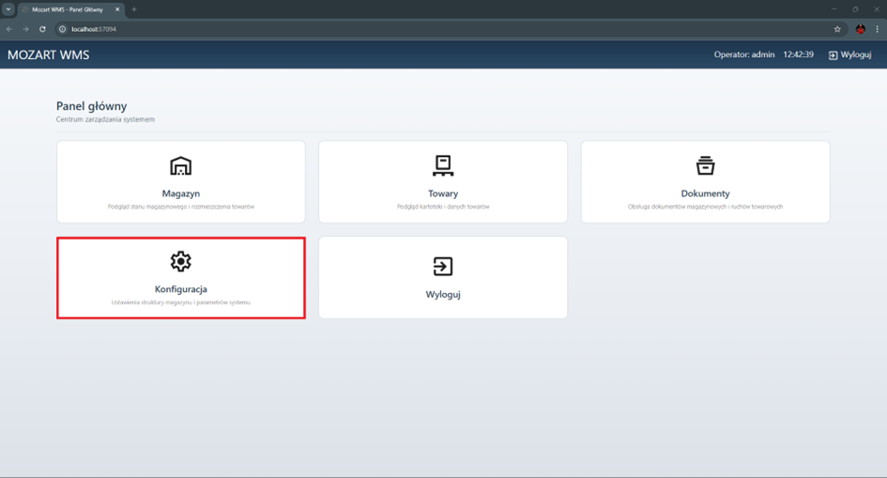Open the Chrome three-dot menu

[877, 29]
